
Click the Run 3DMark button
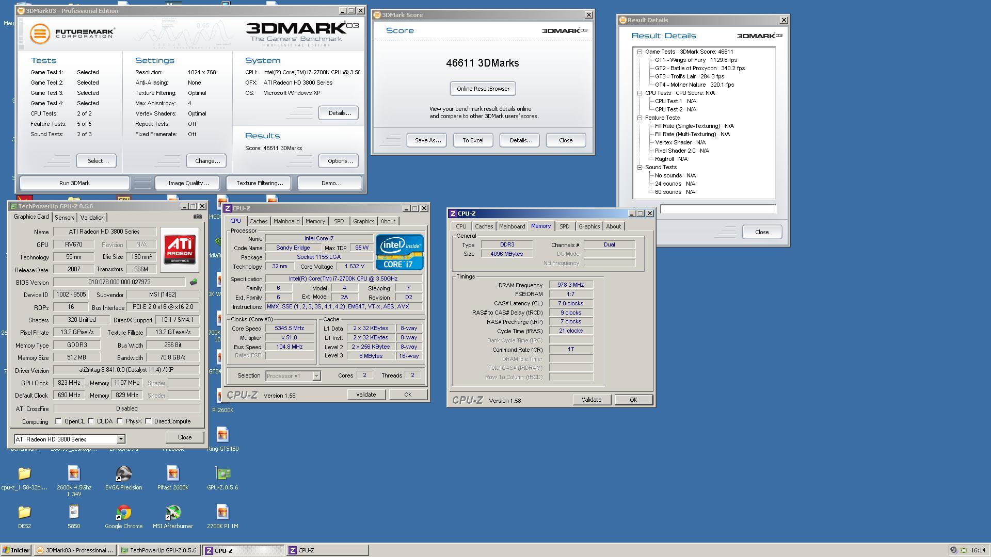pos(74,183)
